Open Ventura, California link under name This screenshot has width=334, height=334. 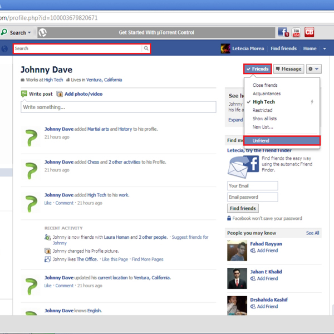click(104, 80)
